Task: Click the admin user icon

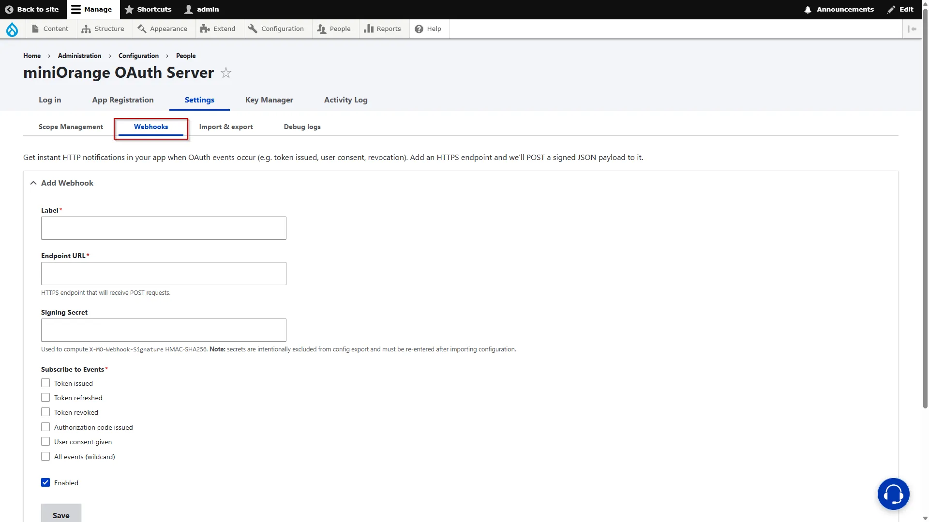Action: click(x=189, y=9)
